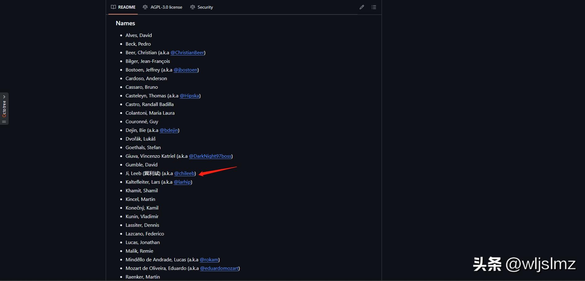Open the README outline list icon
Image resolution: width=585 pixels, height=281 pixels.
(374, 7)
